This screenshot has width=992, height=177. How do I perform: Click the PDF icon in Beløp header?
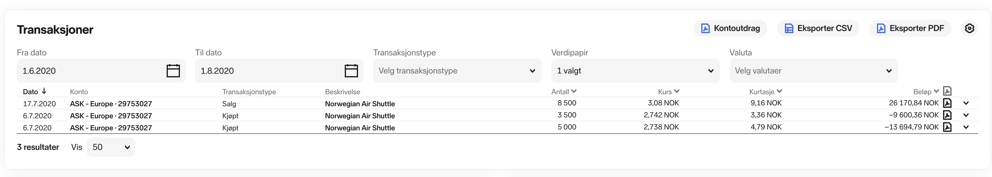click(947, 91)
